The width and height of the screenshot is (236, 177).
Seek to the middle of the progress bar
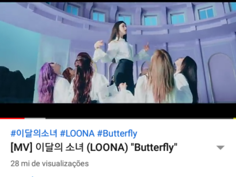coord(118,118)
